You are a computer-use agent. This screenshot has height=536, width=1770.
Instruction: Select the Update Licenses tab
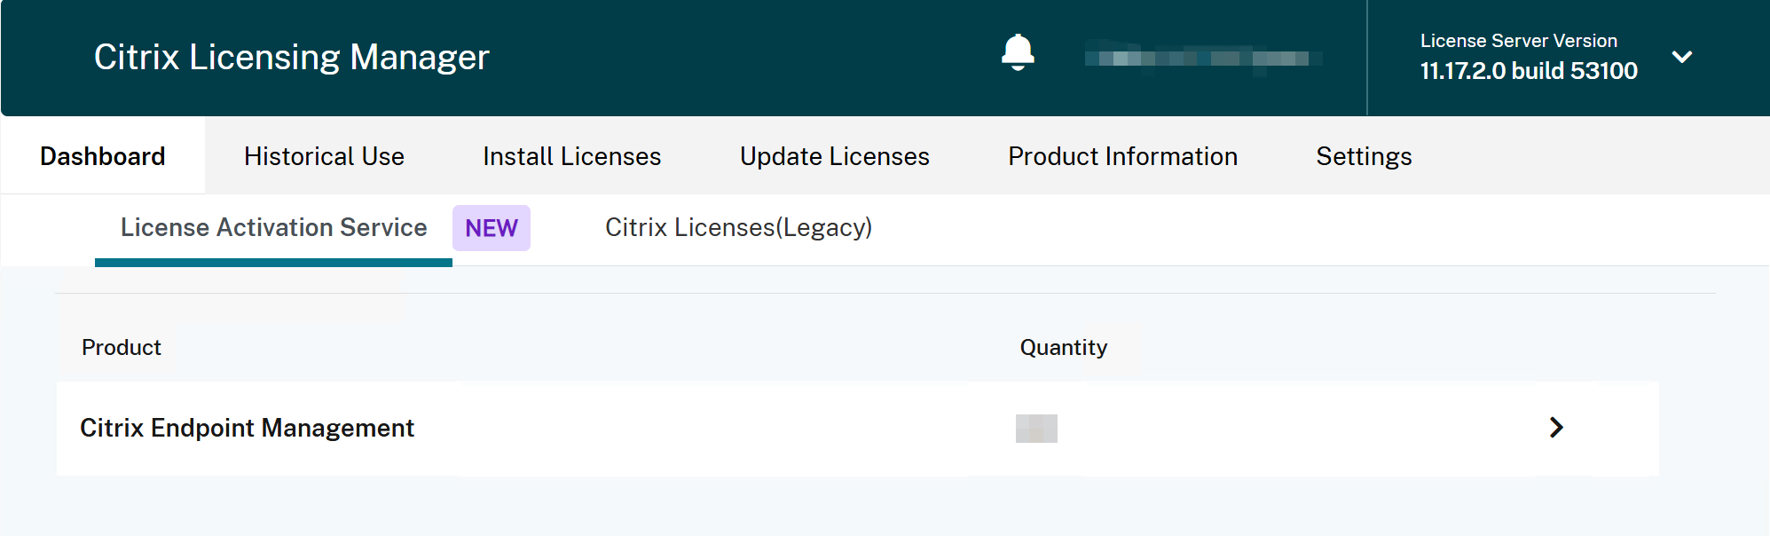click(834, 156)
